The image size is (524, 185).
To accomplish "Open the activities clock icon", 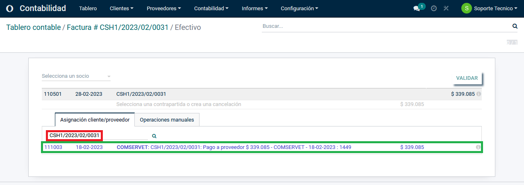I will pyautogui.click(x=434, y=9).
